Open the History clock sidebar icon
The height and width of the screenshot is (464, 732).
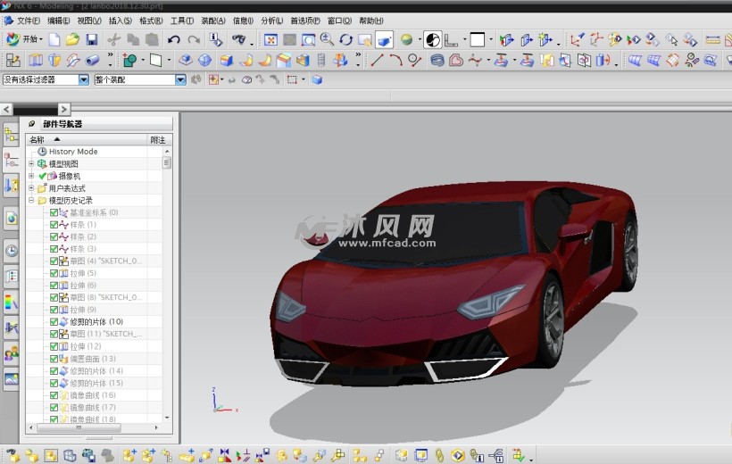coord(12,251)
